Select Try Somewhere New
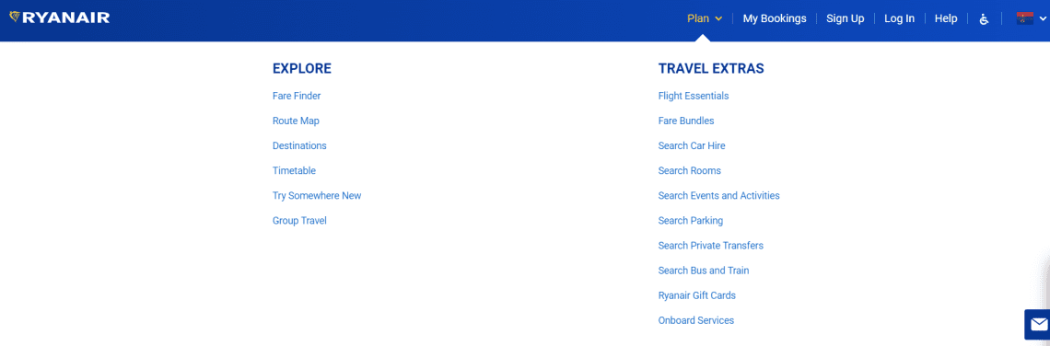The image size is (1050, 346). point(317,195)
